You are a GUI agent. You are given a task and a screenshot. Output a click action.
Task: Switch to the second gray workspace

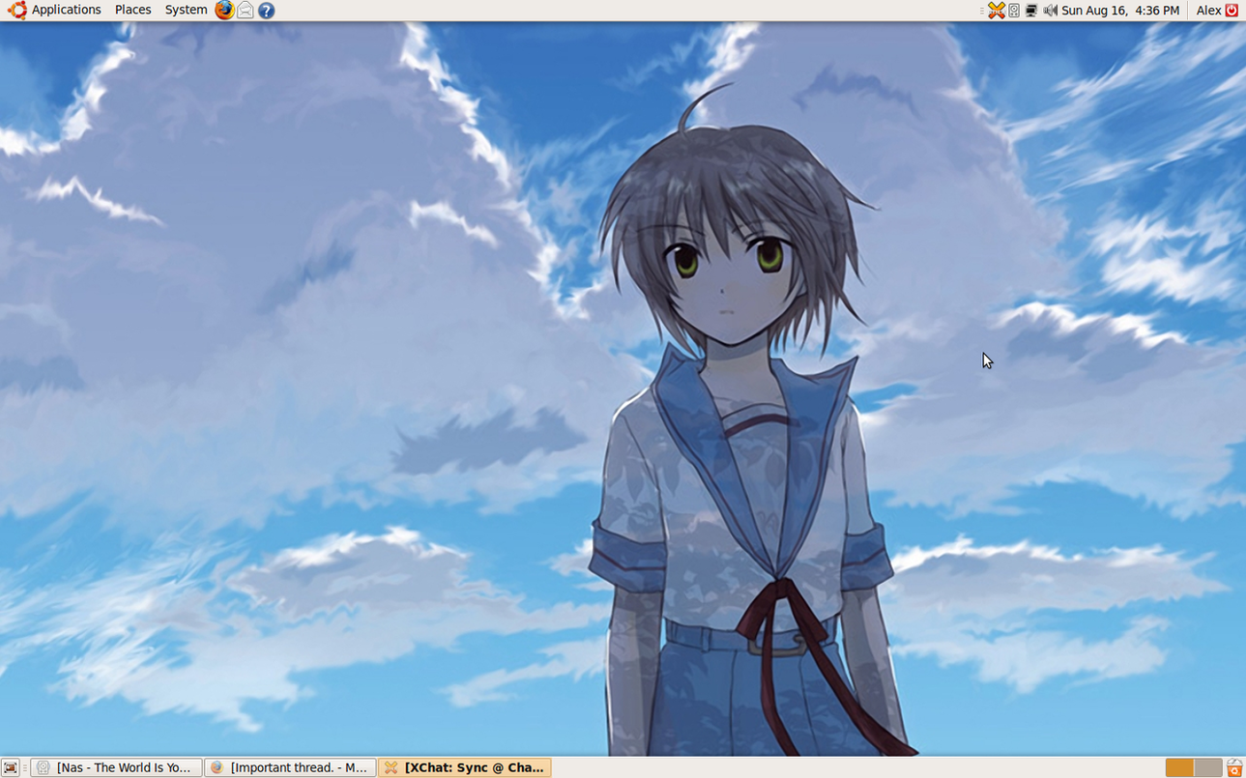(x=1208, y=767)
